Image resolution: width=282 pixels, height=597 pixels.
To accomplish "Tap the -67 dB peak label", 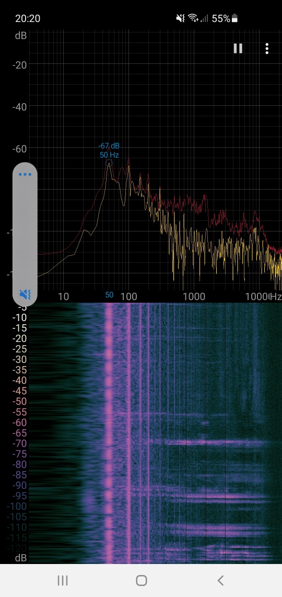I will (x=109, y=146).
